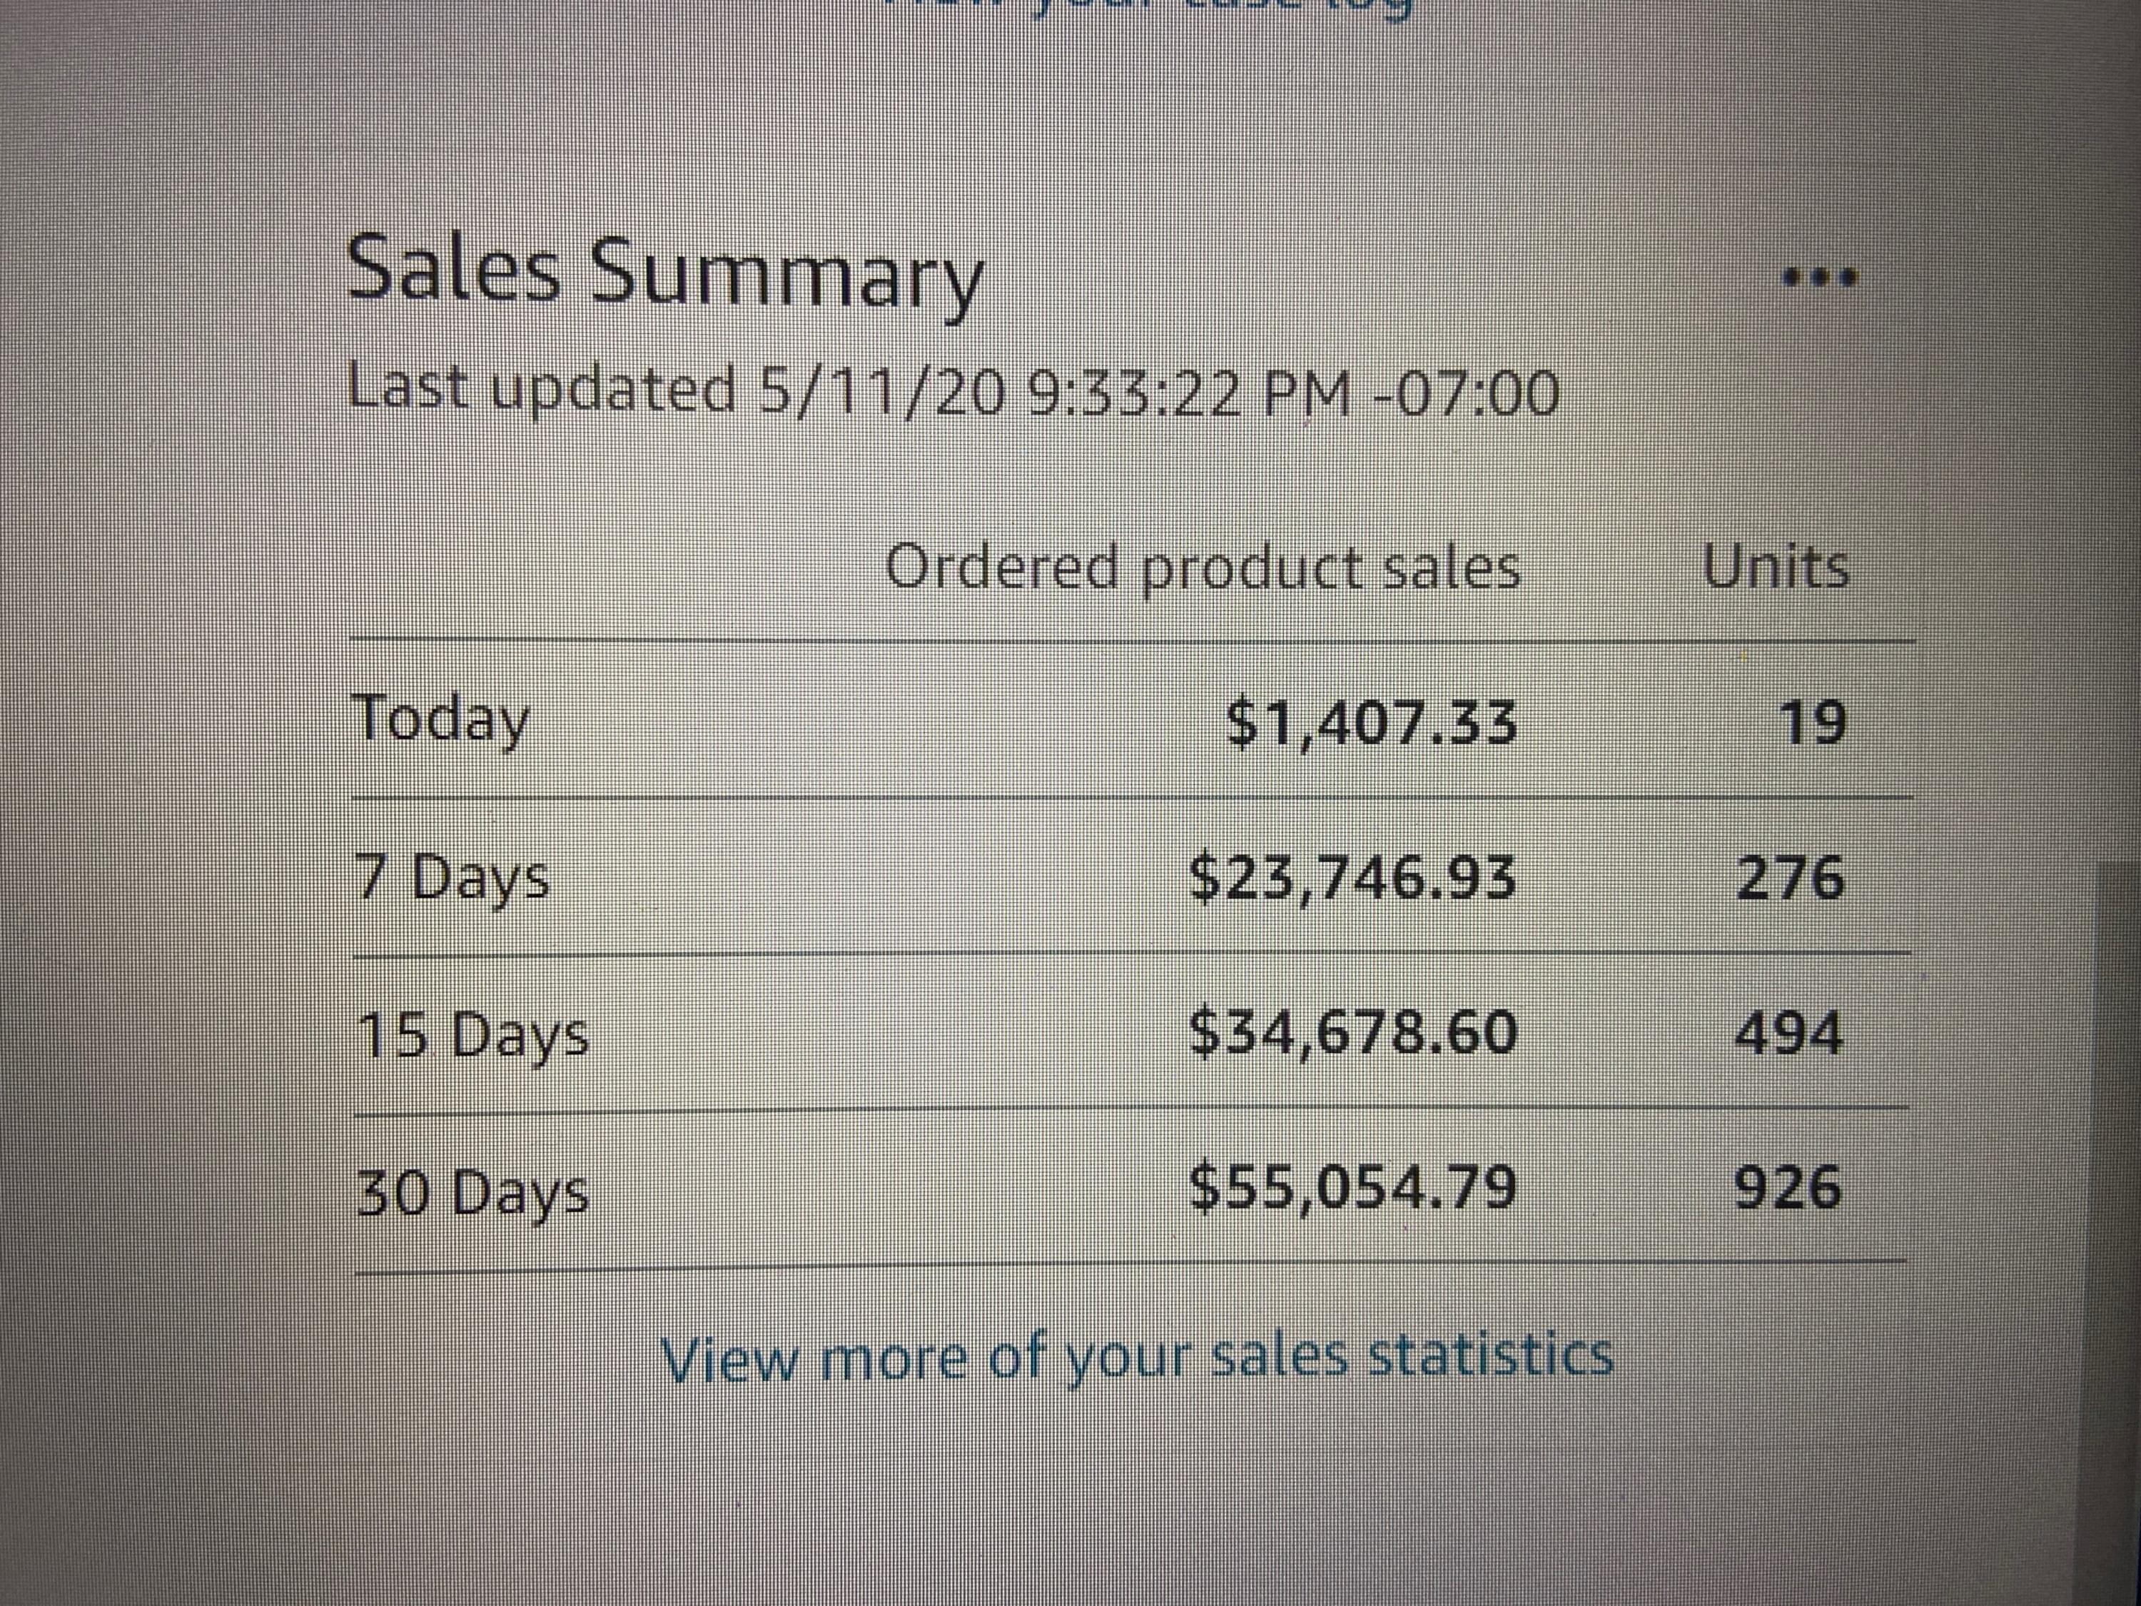Screen dimensions: 2141x1606
Task: Click the 7-day units value 276
Action: [1791, 879]
